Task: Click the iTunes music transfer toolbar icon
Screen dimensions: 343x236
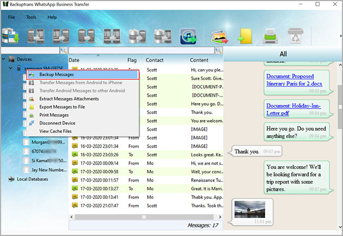Action: 188,36
